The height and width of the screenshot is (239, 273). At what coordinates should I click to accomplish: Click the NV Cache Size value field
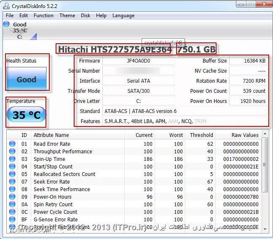(249, 71)
